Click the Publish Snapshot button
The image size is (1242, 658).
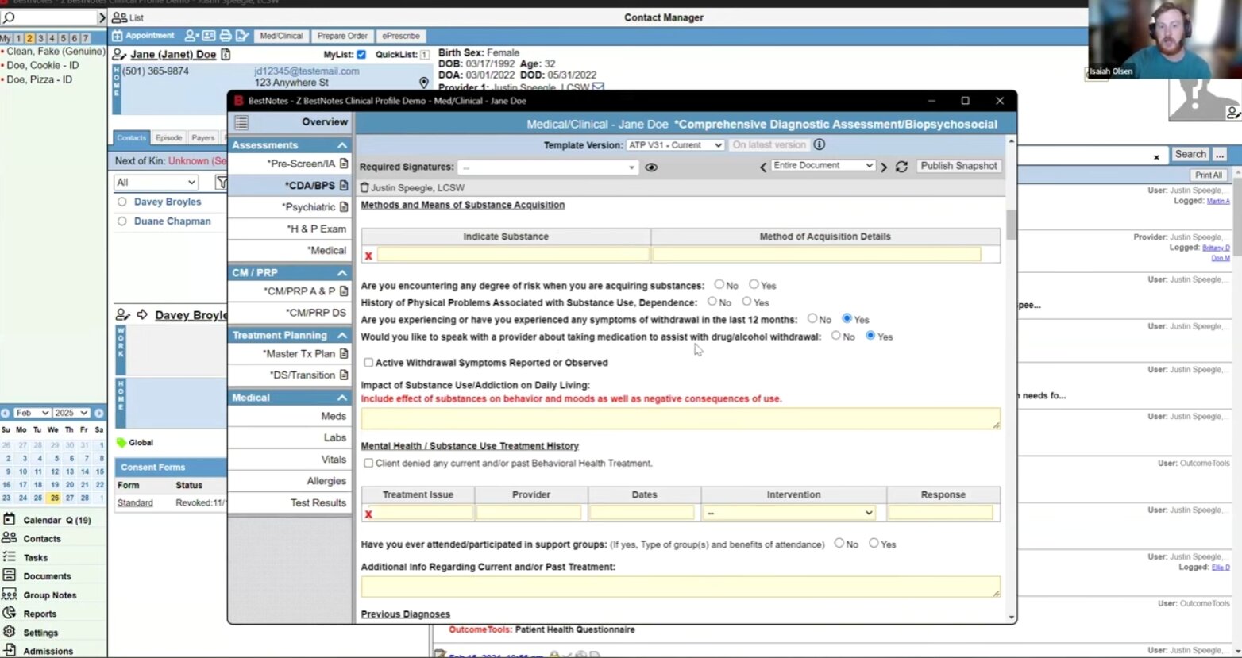pos(958,166)
